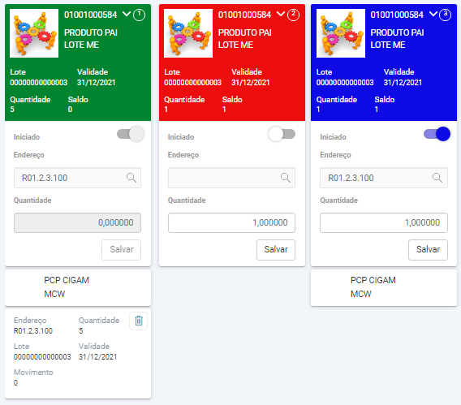Focus the Endereço field of the blue card

(384, 178)
